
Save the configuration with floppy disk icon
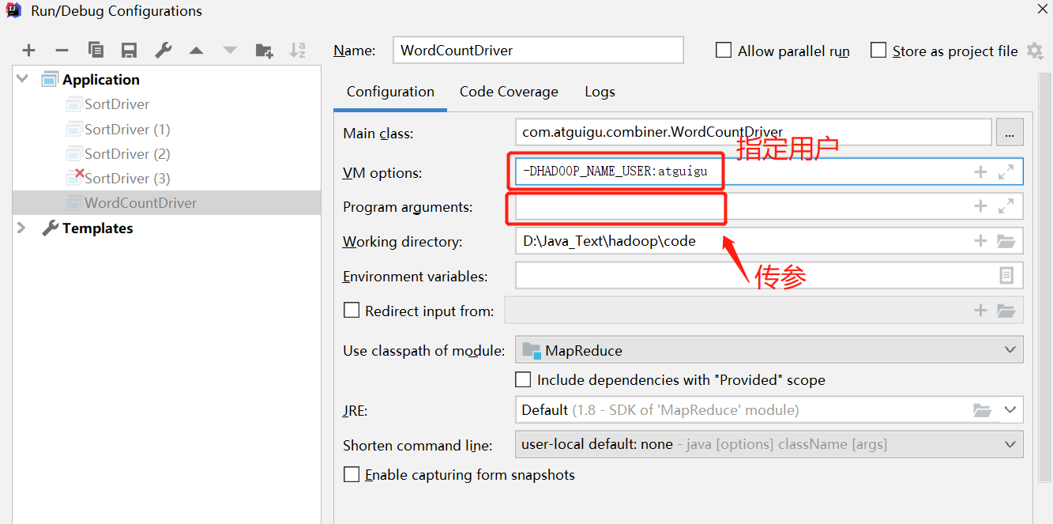click(130, 51)
